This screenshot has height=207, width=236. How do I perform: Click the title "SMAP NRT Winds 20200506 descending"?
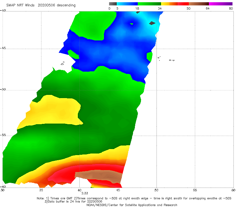click(41, 5)
